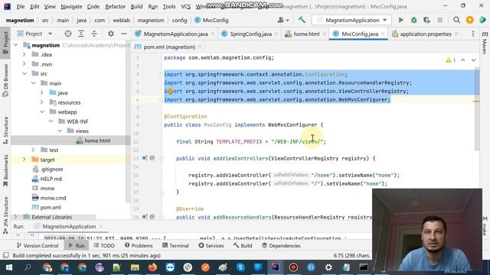The image size is (490, 275).
Task: Collapse all in Project panel
Action: [94, 34]
